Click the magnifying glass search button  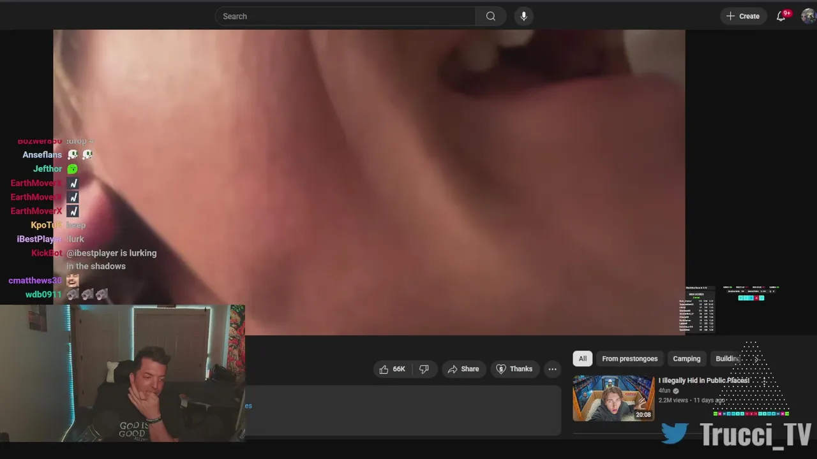coord(490,16)
